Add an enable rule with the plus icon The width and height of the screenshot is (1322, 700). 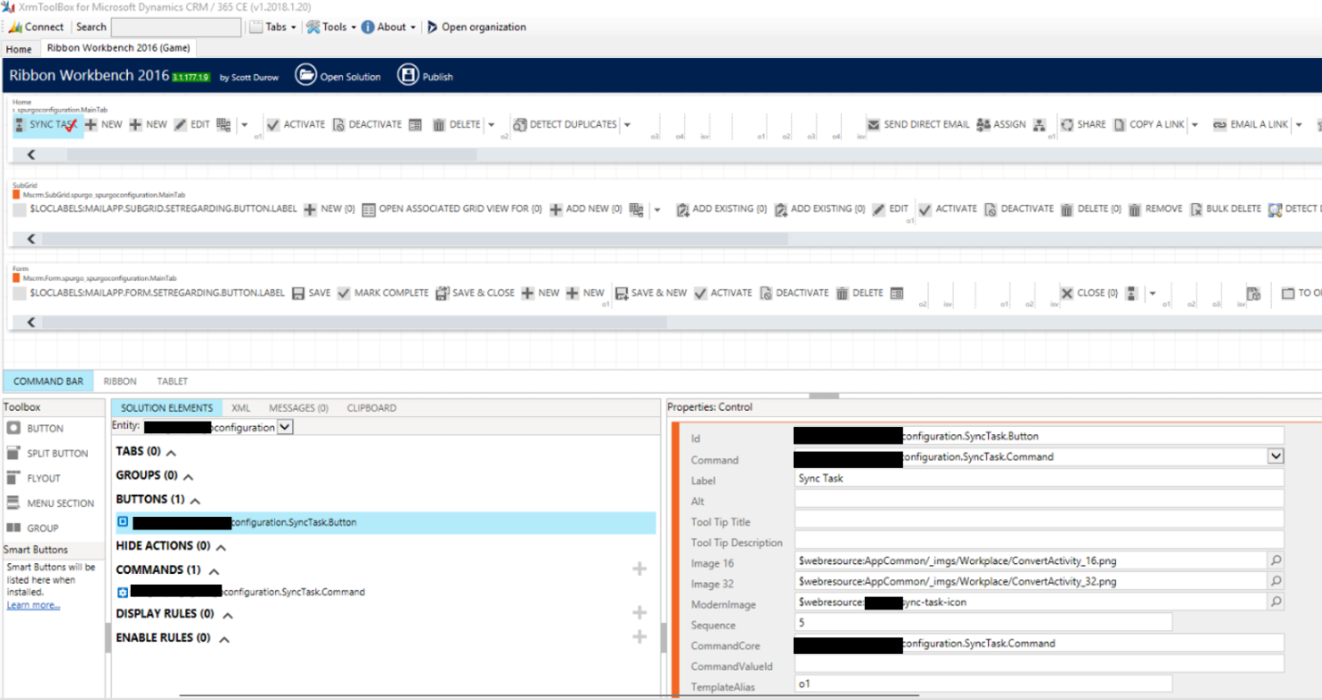coord(640,637)
